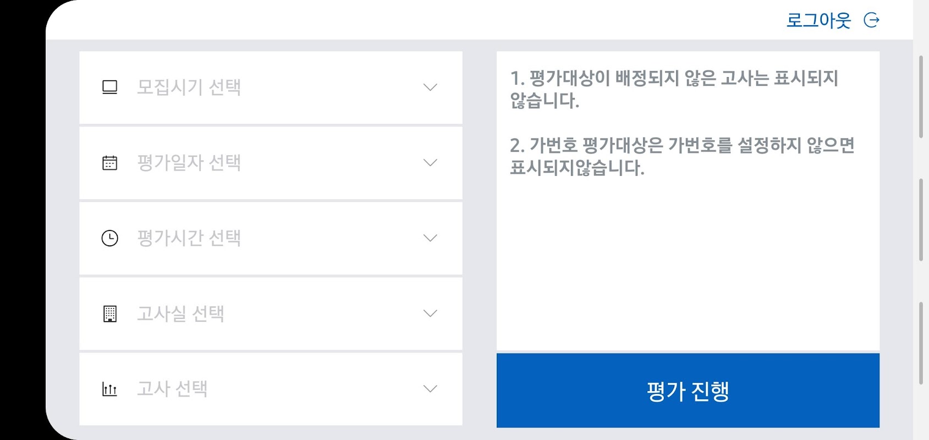
Task: Click the laptop icon beside 모집시기 선택
Action: coord(110,87)
